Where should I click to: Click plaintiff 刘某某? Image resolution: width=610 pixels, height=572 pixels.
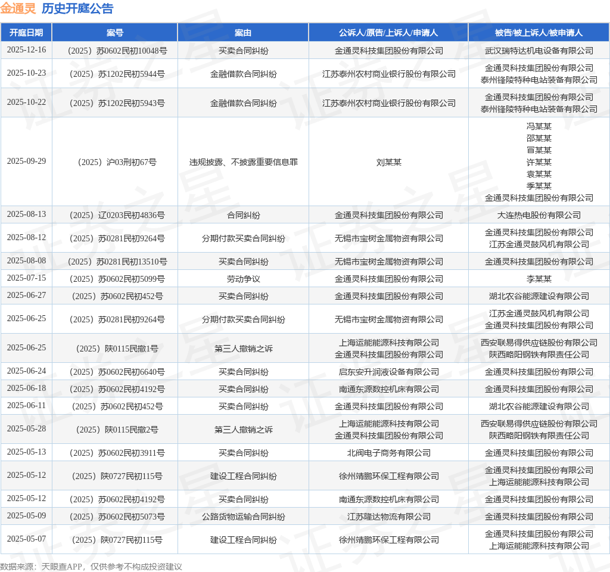pyautogui.click(x=388, y=162)
